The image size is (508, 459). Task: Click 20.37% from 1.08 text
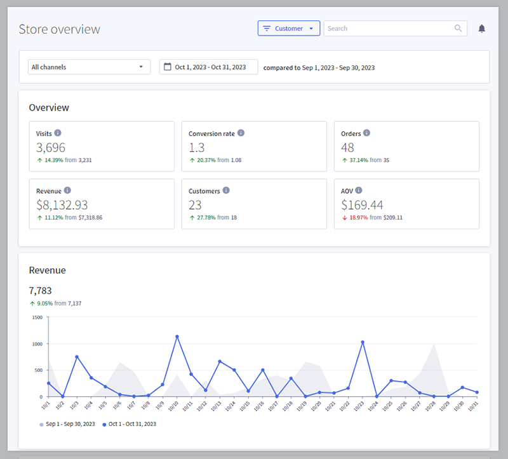coord(219,160)
